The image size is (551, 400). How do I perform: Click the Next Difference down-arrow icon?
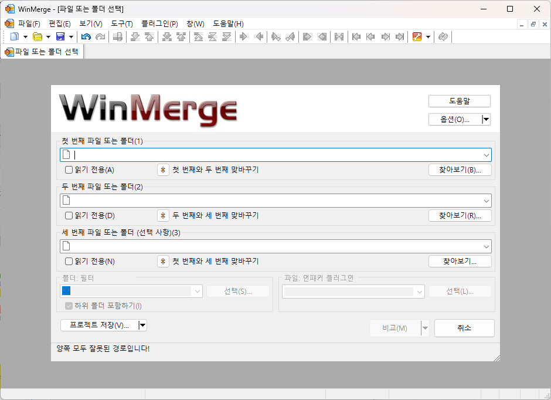(x=135, y=36)
